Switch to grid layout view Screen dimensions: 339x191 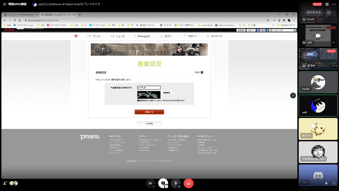[x=327, y=4]
